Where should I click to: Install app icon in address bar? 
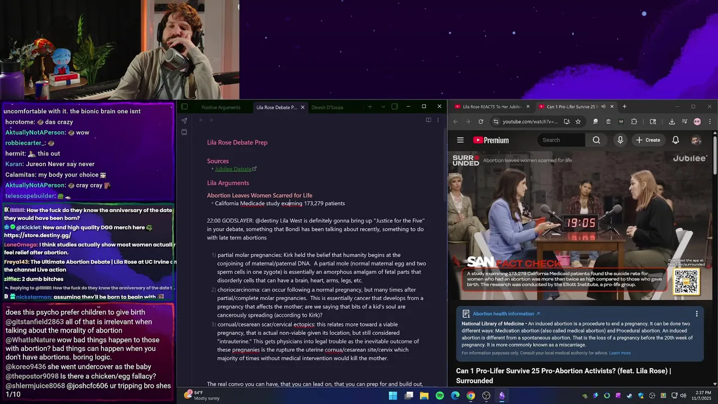567,121
